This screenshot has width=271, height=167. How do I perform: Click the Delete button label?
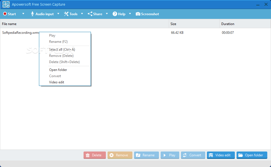[97, 155]
